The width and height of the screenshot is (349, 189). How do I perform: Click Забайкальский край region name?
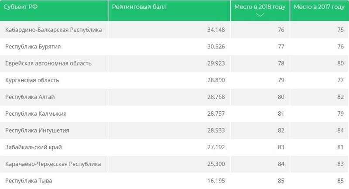[33, 147]
